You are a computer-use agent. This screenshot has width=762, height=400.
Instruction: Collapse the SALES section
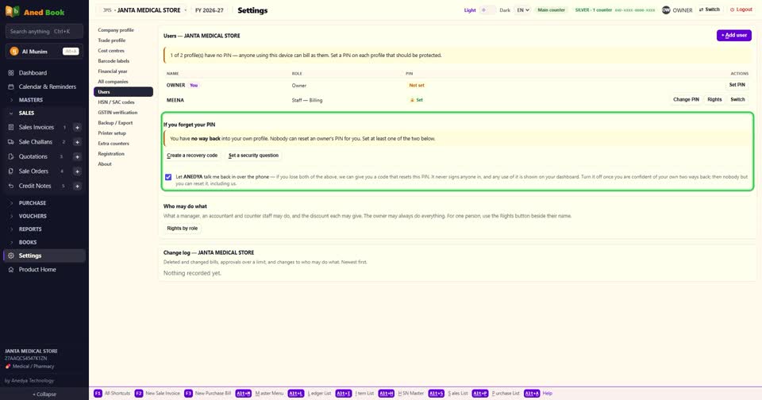click(26, 113)
